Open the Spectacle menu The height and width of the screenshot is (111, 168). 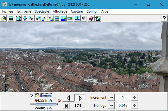42,11
